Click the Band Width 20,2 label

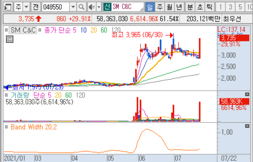coord(34,127)
